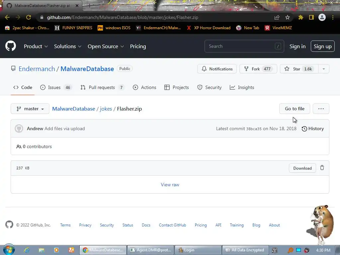The height and width of the screenshot is (255, 340).
Task: Click the Notifications button
Action: coord(217,69)
